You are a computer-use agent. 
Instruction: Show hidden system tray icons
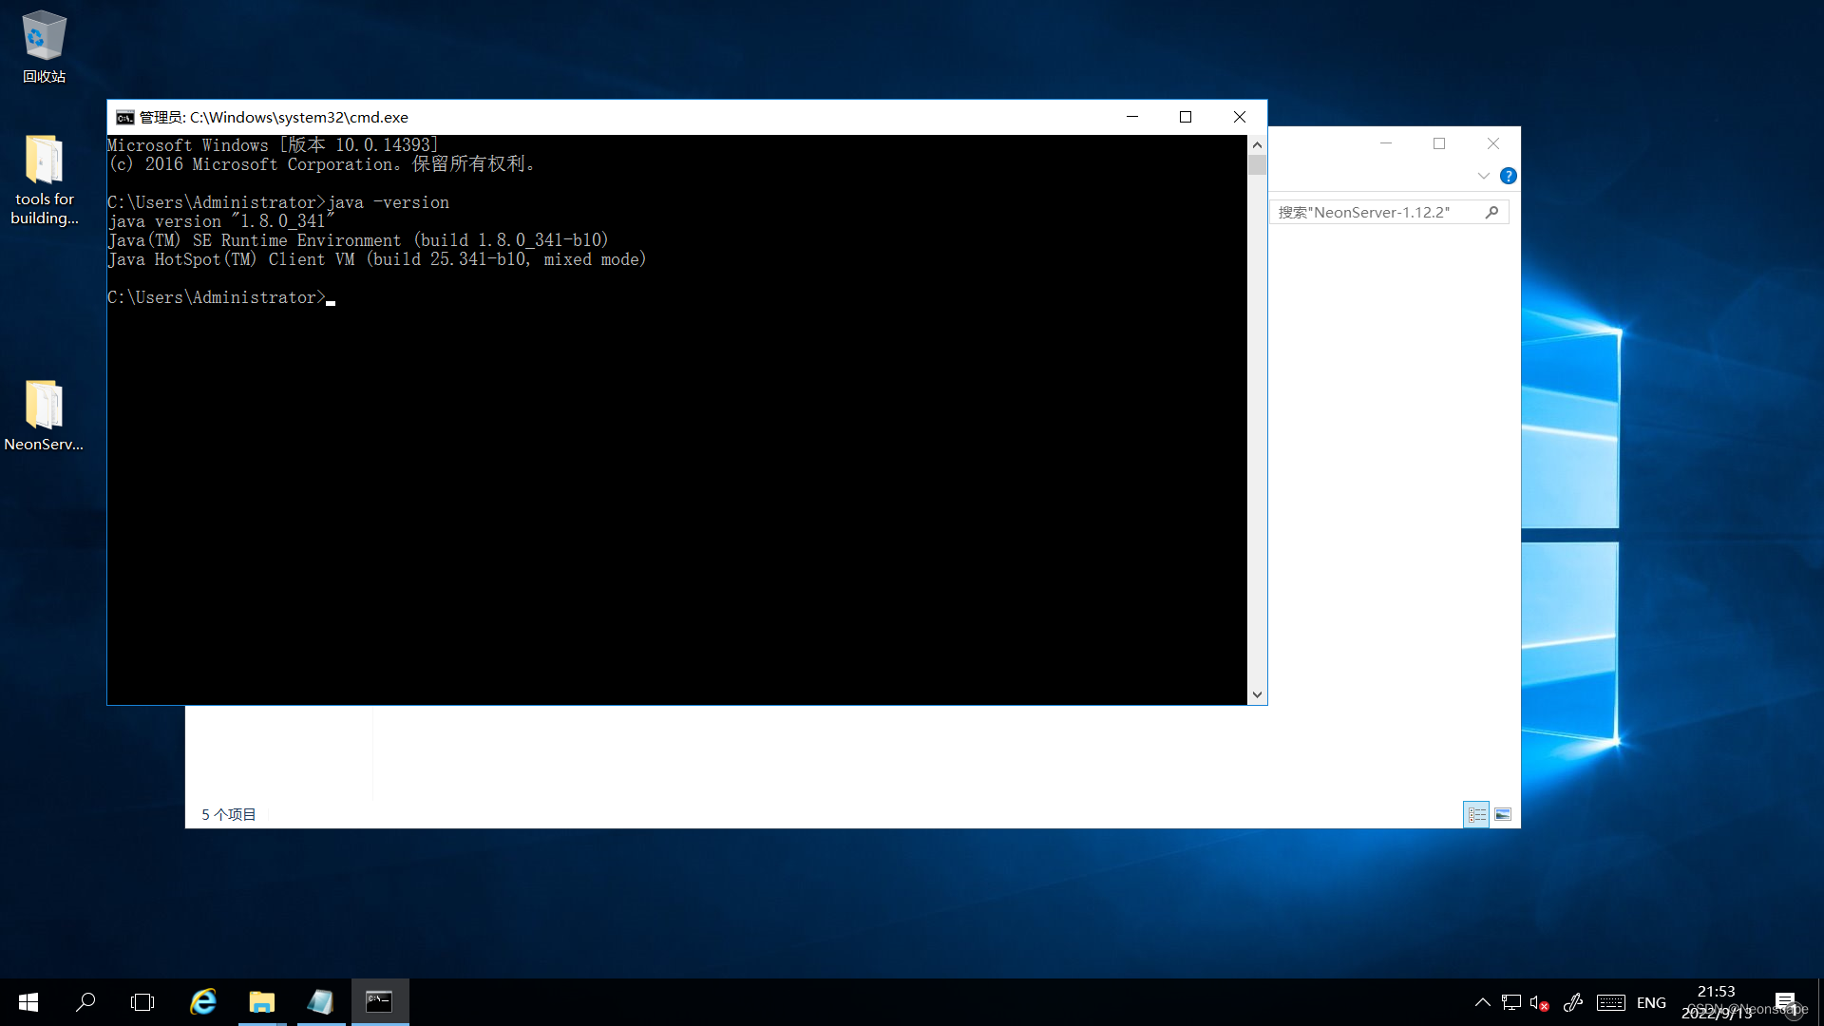1482,1002
